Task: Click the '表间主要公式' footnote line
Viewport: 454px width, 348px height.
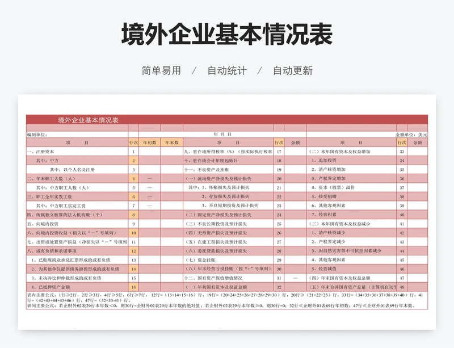Action: click(x=221, y=305)
